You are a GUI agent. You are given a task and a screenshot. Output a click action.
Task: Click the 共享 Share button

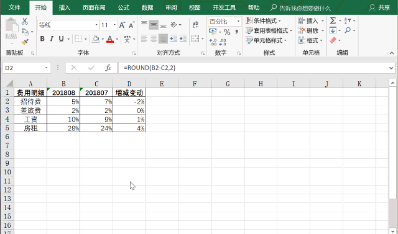(380, 7)
